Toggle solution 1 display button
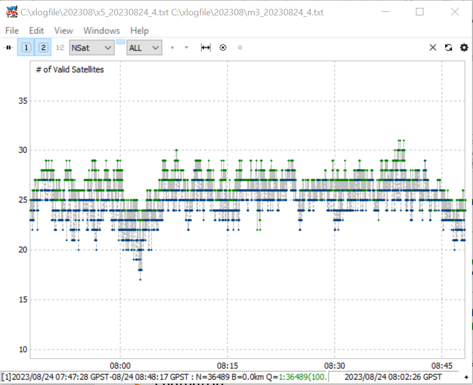 [26, 47]
